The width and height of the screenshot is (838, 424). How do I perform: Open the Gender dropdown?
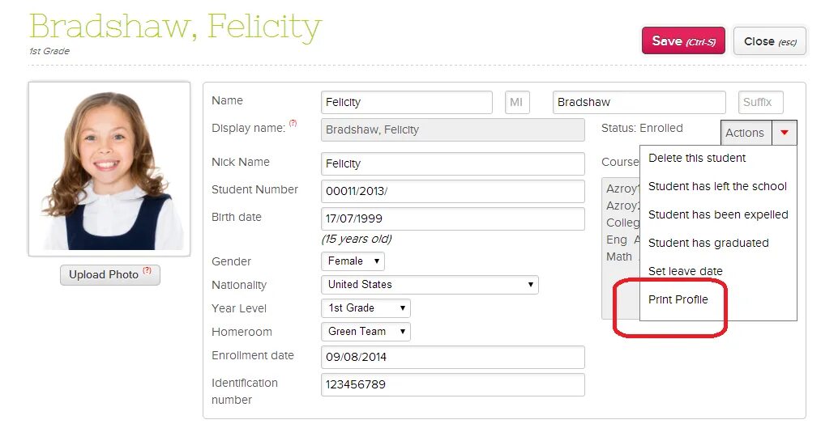click(x=353, y=261)
